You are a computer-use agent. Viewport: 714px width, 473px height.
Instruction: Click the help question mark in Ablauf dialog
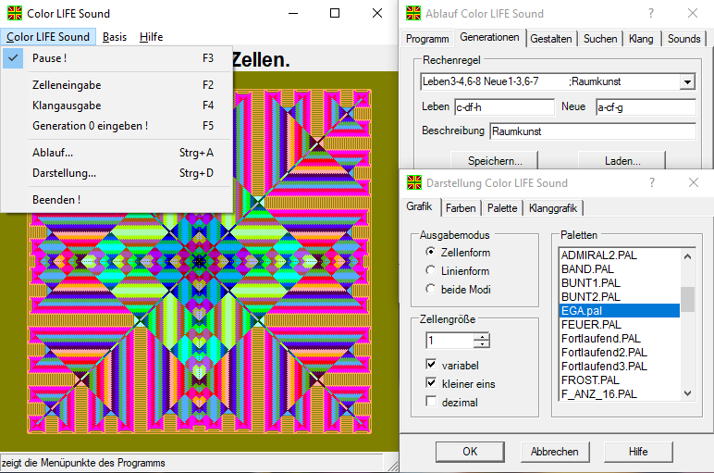click(651, 13)
